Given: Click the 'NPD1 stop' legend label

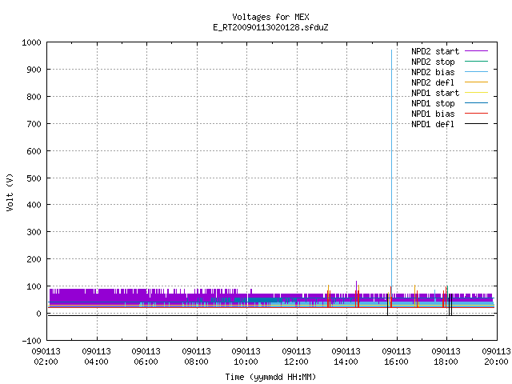Looking at the screenshot, I should (433, 103).
